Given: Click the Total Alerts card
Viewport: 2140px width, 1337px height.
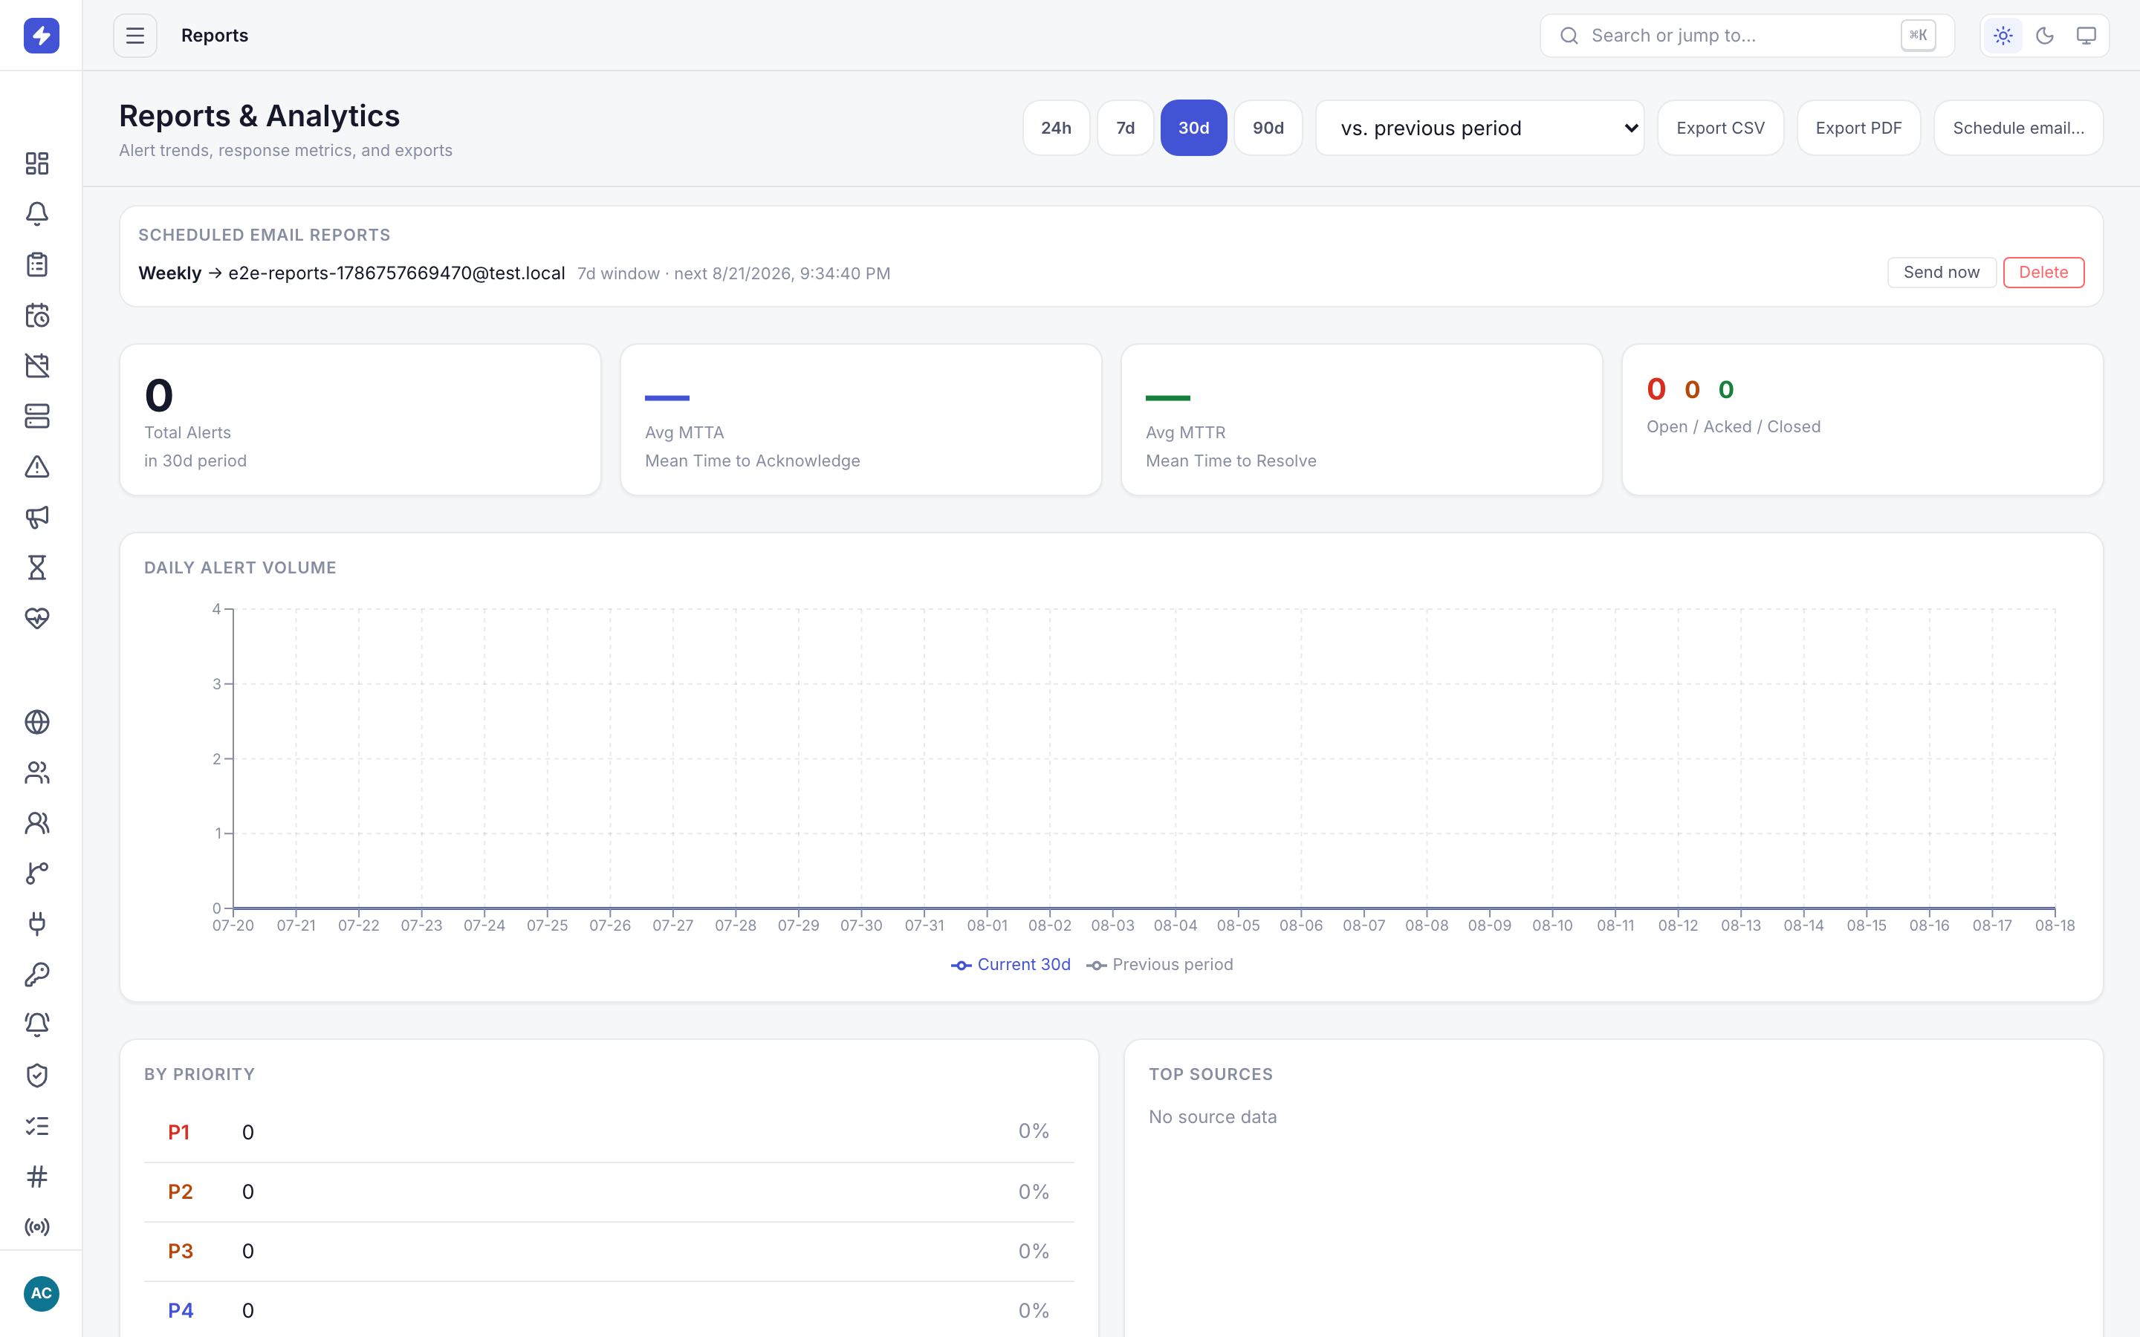Looking at the screenshot, I should click(360, 419).
